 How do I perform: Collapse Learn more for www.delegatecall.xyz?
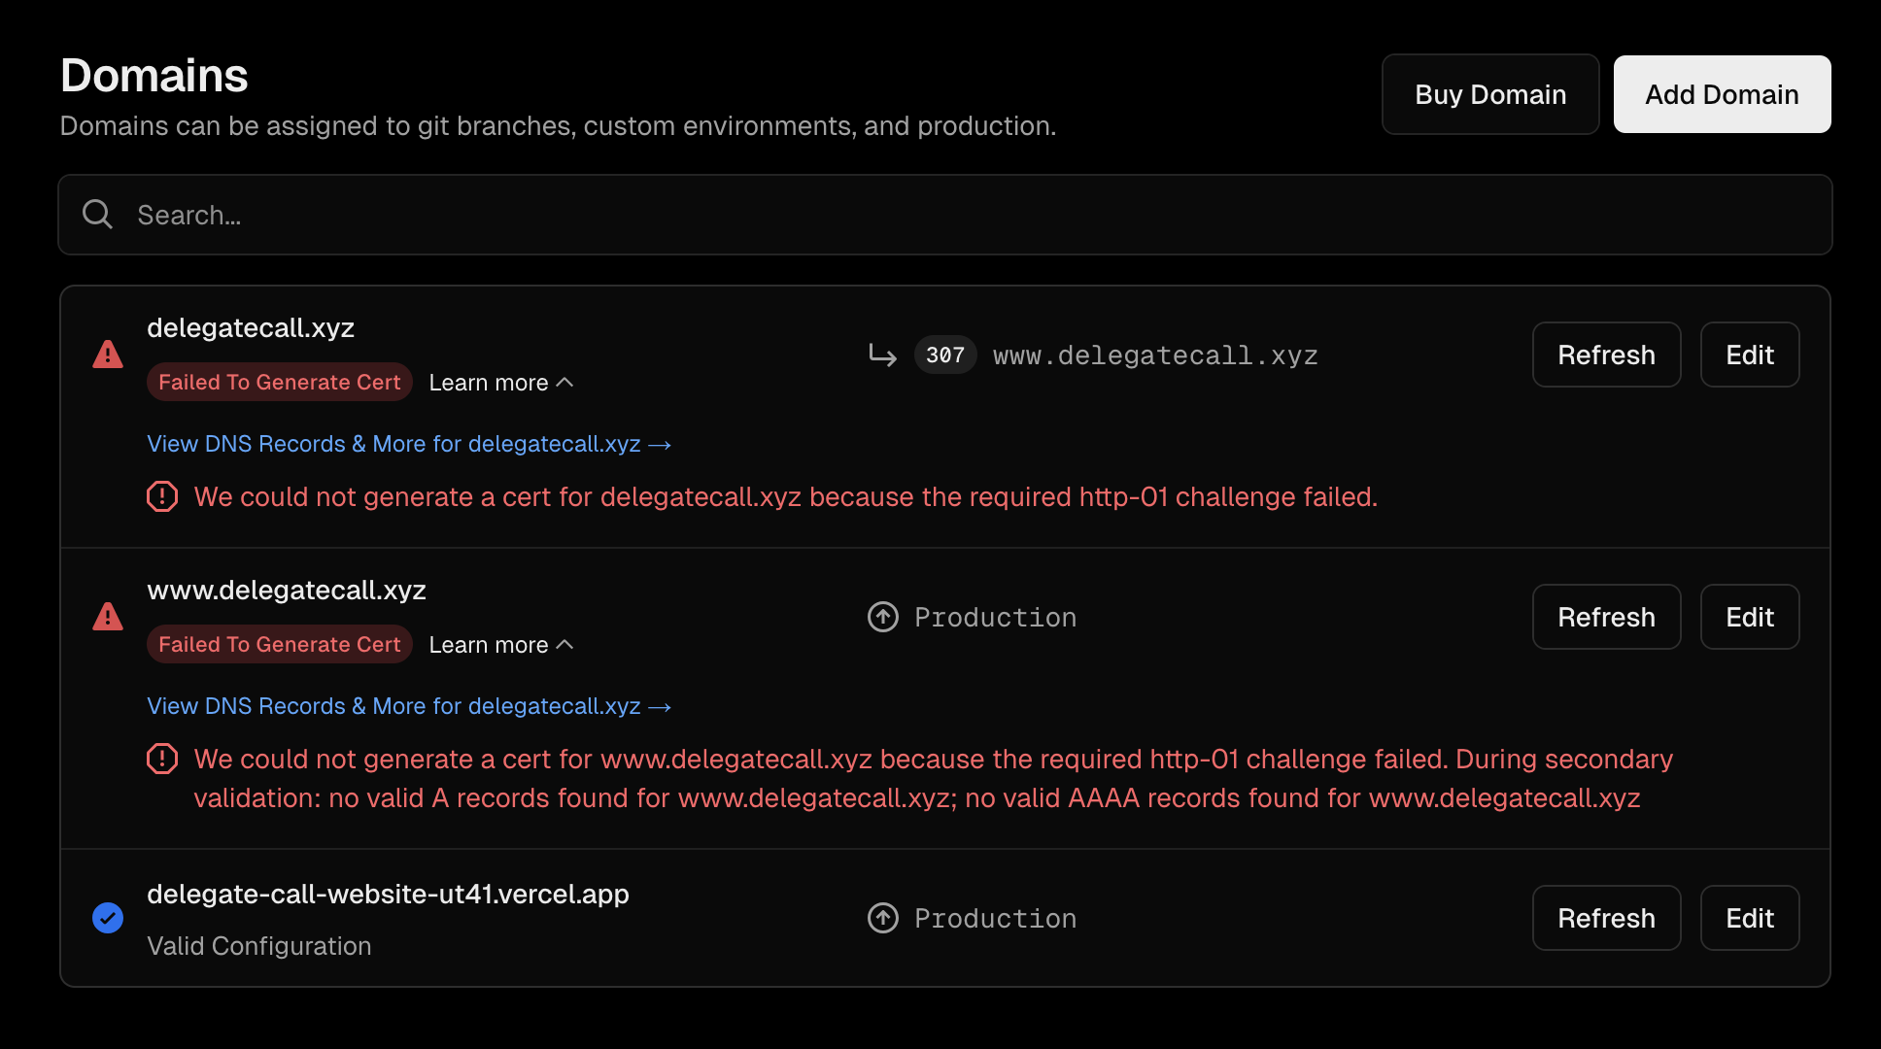(500, 645)
